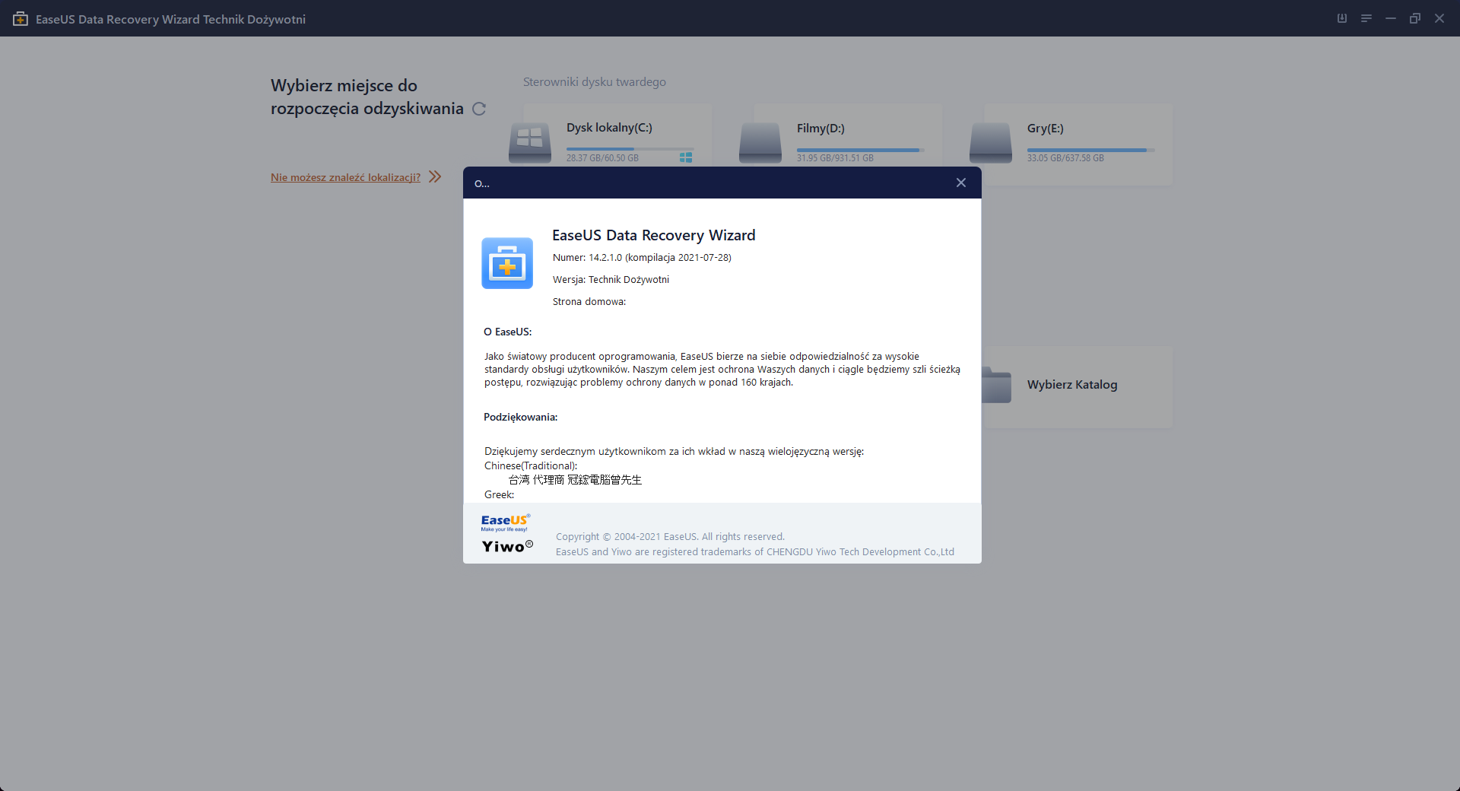Click '31.95 GB/931.51 GB' capacity text
This screenshot has width=1460, height=791.
(835, 158)
